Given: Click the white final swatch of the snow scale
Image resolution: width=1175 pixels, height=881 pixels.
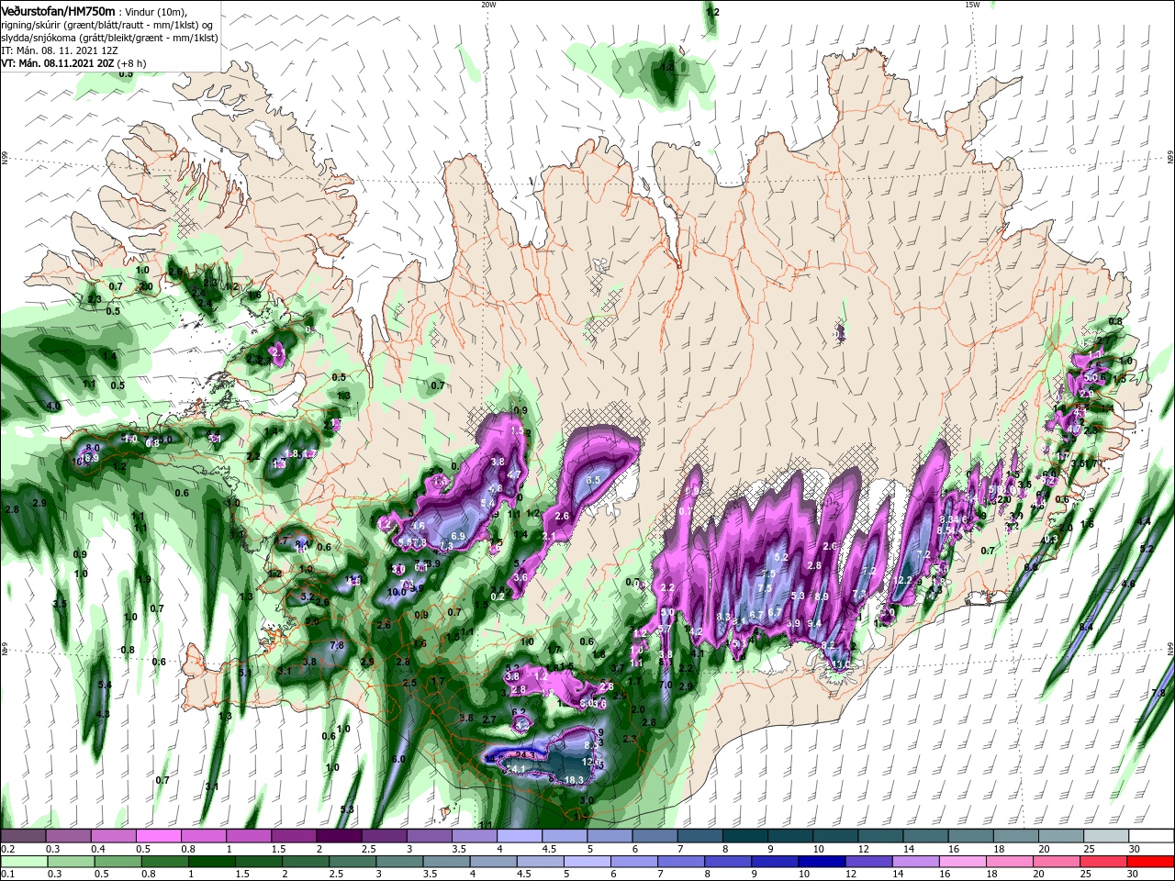Looking at the screenshot, I should coord(1151,836).
